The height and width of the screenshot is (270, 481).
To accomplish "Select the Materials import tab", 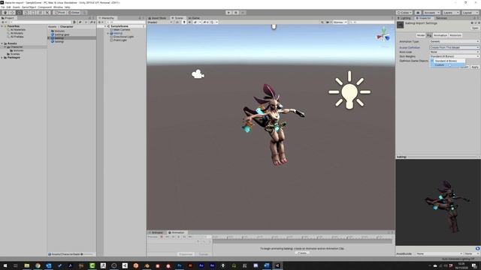I will pos(455,35).
